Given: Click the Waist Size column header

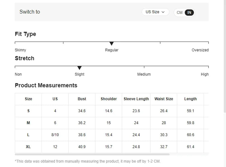Looking at the screenshot, I should [164, 99].
